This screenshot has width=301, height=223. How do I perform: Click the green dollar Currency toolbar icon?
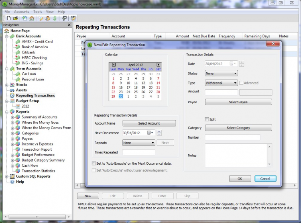(x=55, y=18)
